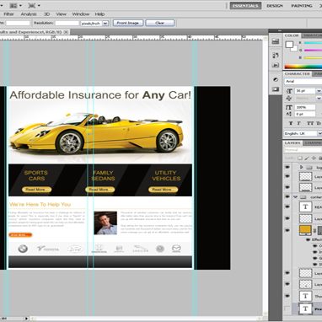Open the View menu

[x=61, y=14]
